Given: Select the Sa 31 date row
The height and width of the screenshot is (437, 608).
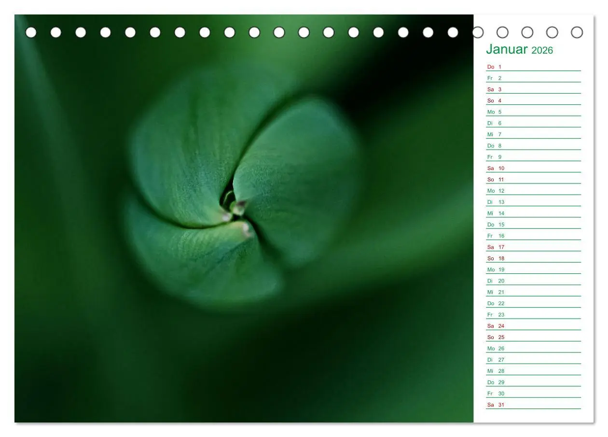Looking at the screenshot, I should 533,405.
